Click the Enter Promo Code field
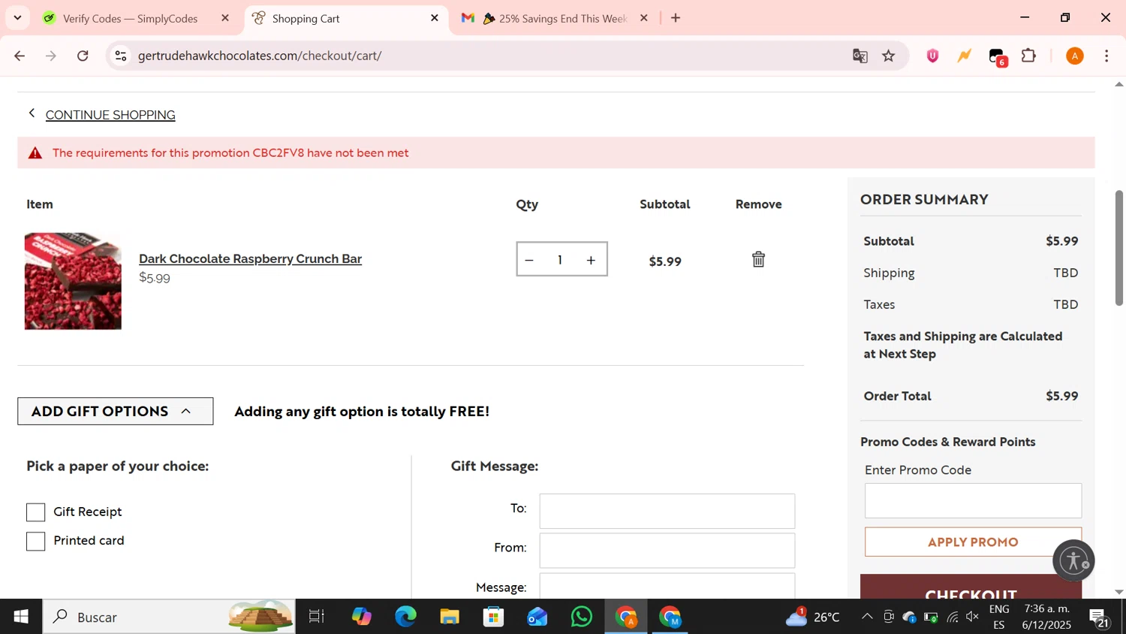The image size is (1126, 634). click(x=973, y=500)
